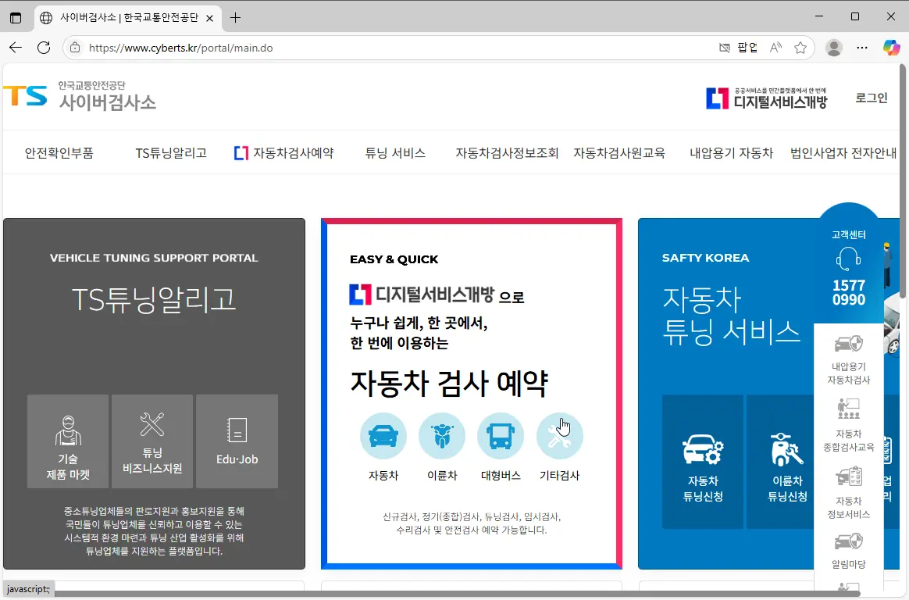909x600 pixels.
Task: Click the 로그인 link
Action: (x=872, y=98)
